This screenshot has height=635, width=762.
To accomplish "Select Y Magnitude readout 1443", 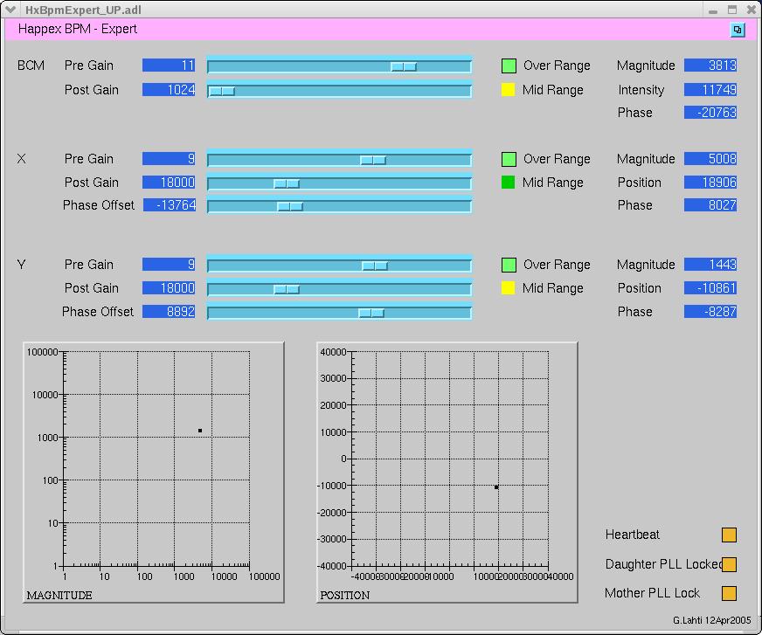I will click(710, 265).
